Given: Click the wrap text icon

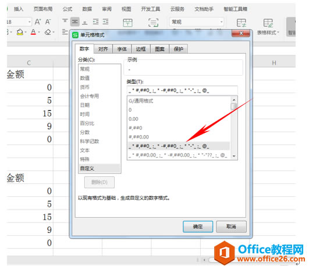Looking at the screenshot, I should click(x=153, y=23).
